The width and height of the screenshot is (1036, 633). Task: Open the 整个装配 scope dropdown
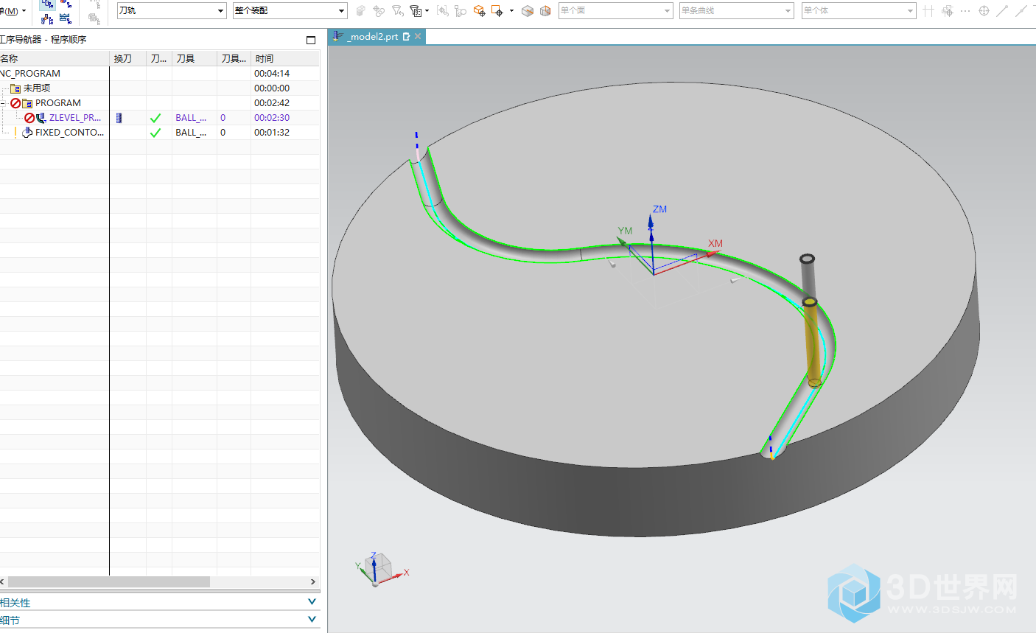tap(341, 11)
